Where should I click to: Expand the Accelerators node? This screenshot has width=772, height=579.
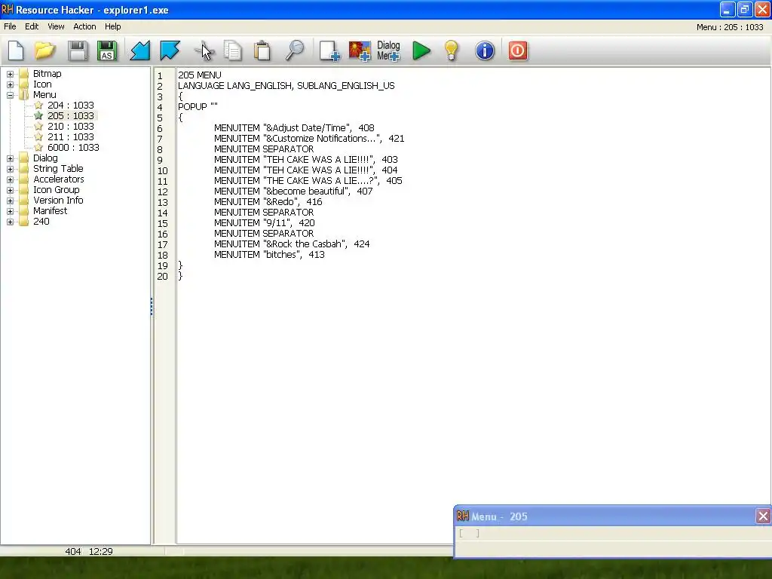point(10,179)
